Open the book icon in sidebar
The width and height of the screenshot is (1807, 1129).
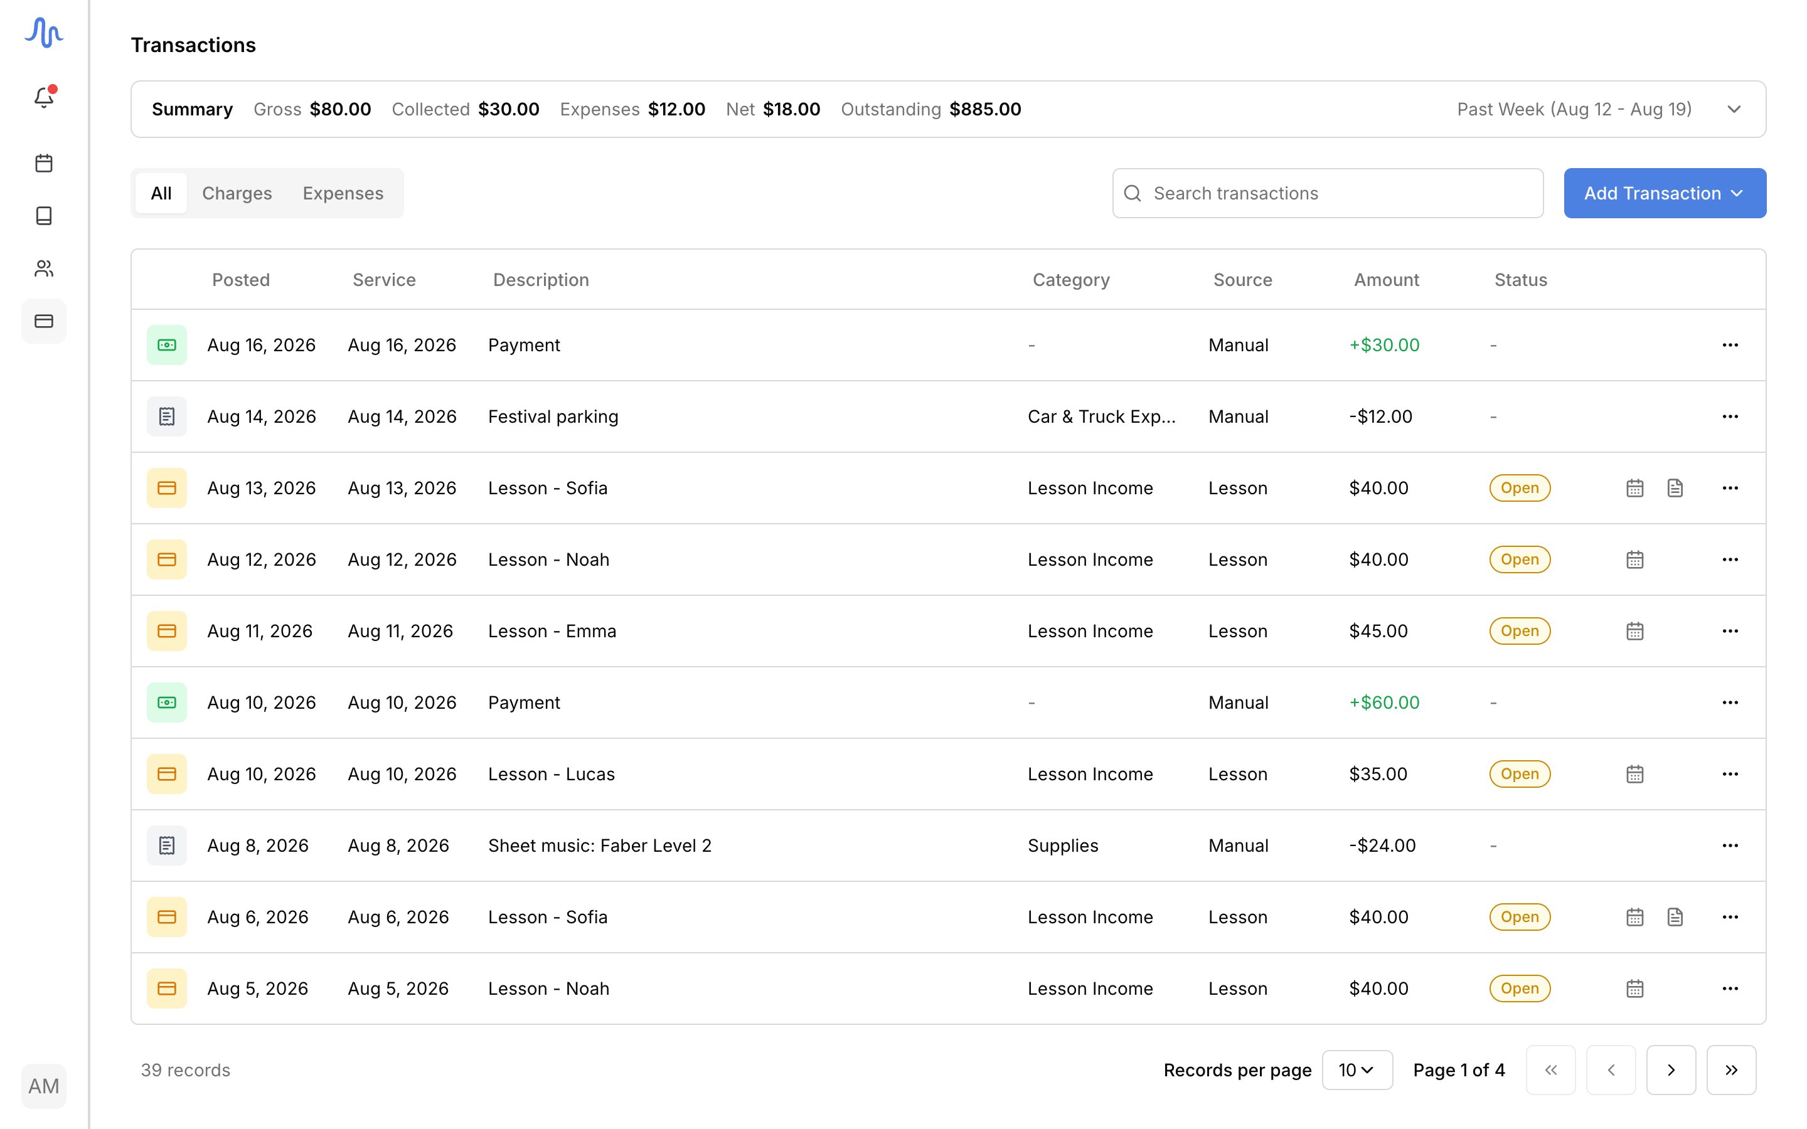(x=44, y=216)
